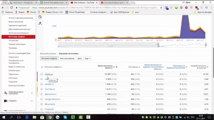Click the info icon next to Google Search
This screenshot has width=214, height=120.
tap(60, 99)
